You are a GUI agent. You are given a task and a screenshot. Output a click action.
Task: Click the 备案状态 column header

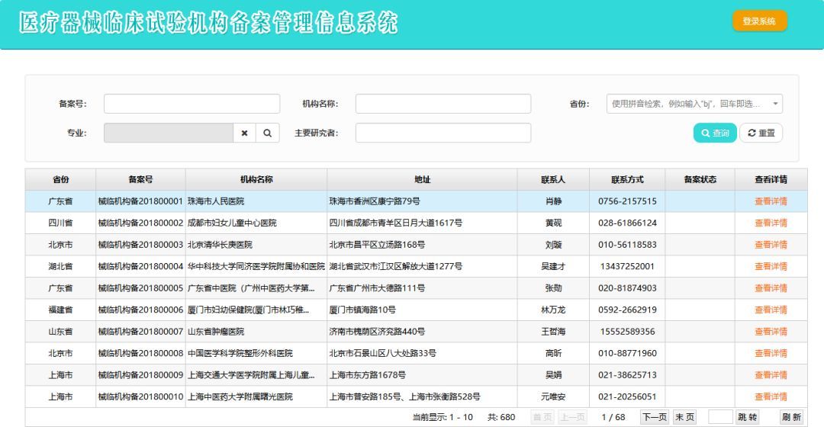tap(700, 180)
